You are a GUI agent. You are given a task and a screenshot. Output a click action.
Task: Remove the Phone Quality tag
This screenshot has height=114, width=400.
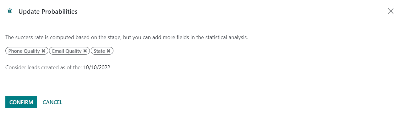click(44, 51)
